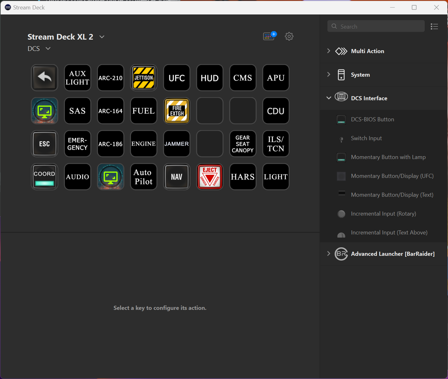Select the yellow JETTISON key

pos(144,78)
